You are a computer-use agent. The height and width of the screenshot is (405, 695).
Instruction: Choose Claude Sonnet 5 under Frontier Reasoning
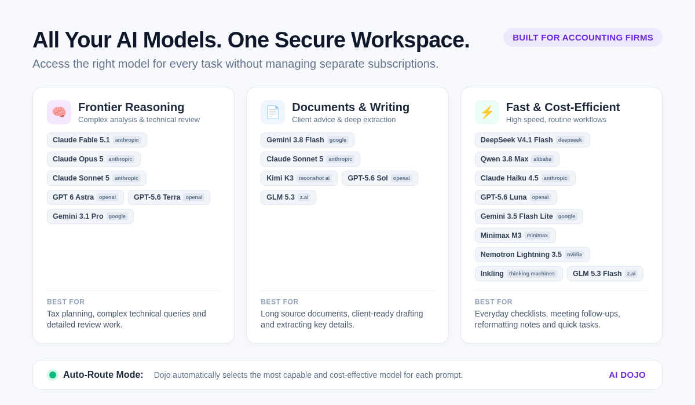pos(97,178)
